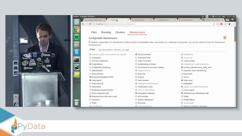242x136 pixels.
Task: Switch to the Files tab
Action: coord(94,32)
